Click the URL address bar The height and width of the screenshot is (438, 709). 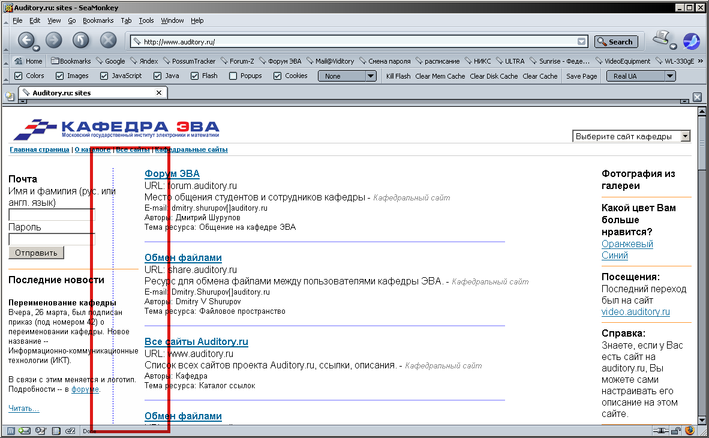[x=359, y=41]
